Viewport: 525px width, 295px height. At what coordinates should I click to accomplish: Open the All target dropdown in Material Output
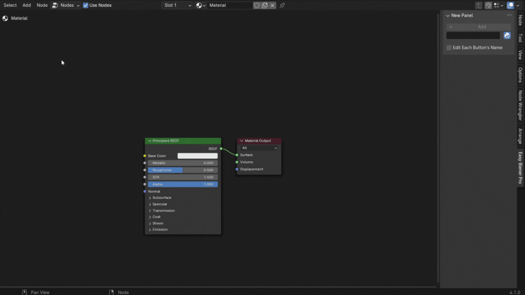pyautogui.click(x=259, y=148)
